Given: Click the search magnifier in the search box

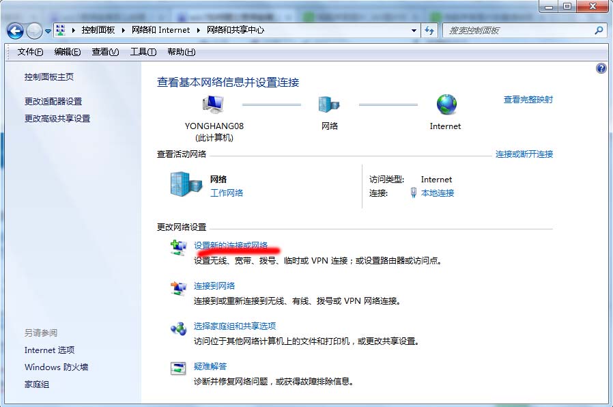Looking at the screenshot, I should [x=597, y=30].
